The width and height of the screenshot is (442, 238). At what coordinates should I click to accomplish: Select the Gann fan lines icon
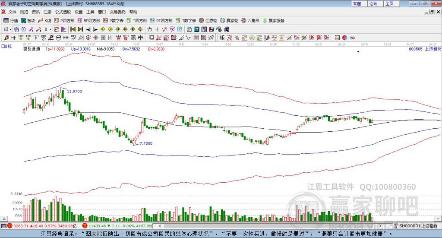tap(159, 38)
